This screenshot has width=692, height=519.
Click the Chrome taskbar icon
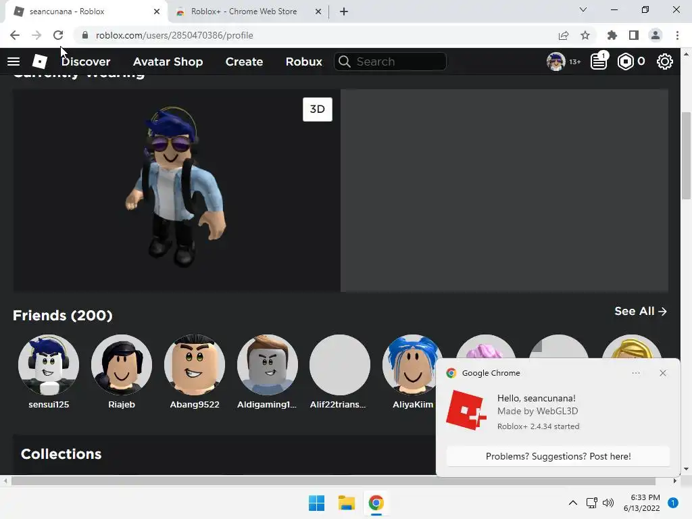click(376, 503)
